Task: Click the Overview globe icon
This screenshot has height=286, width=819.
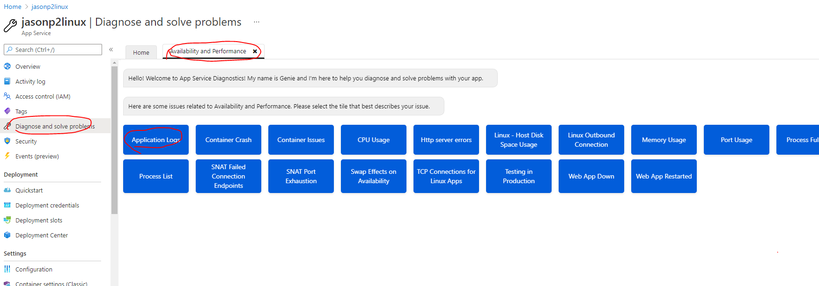Action: (x=7, y=66)
